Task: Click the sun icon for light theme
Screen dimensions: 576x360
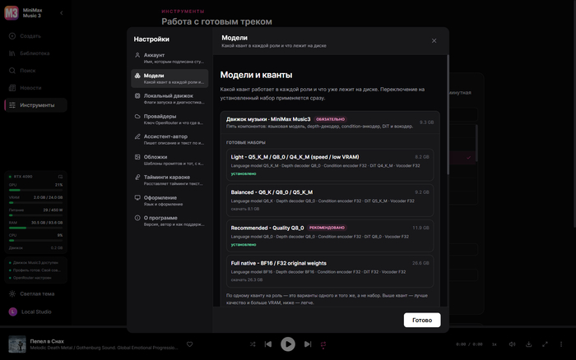Action: (x=12, y=293)
